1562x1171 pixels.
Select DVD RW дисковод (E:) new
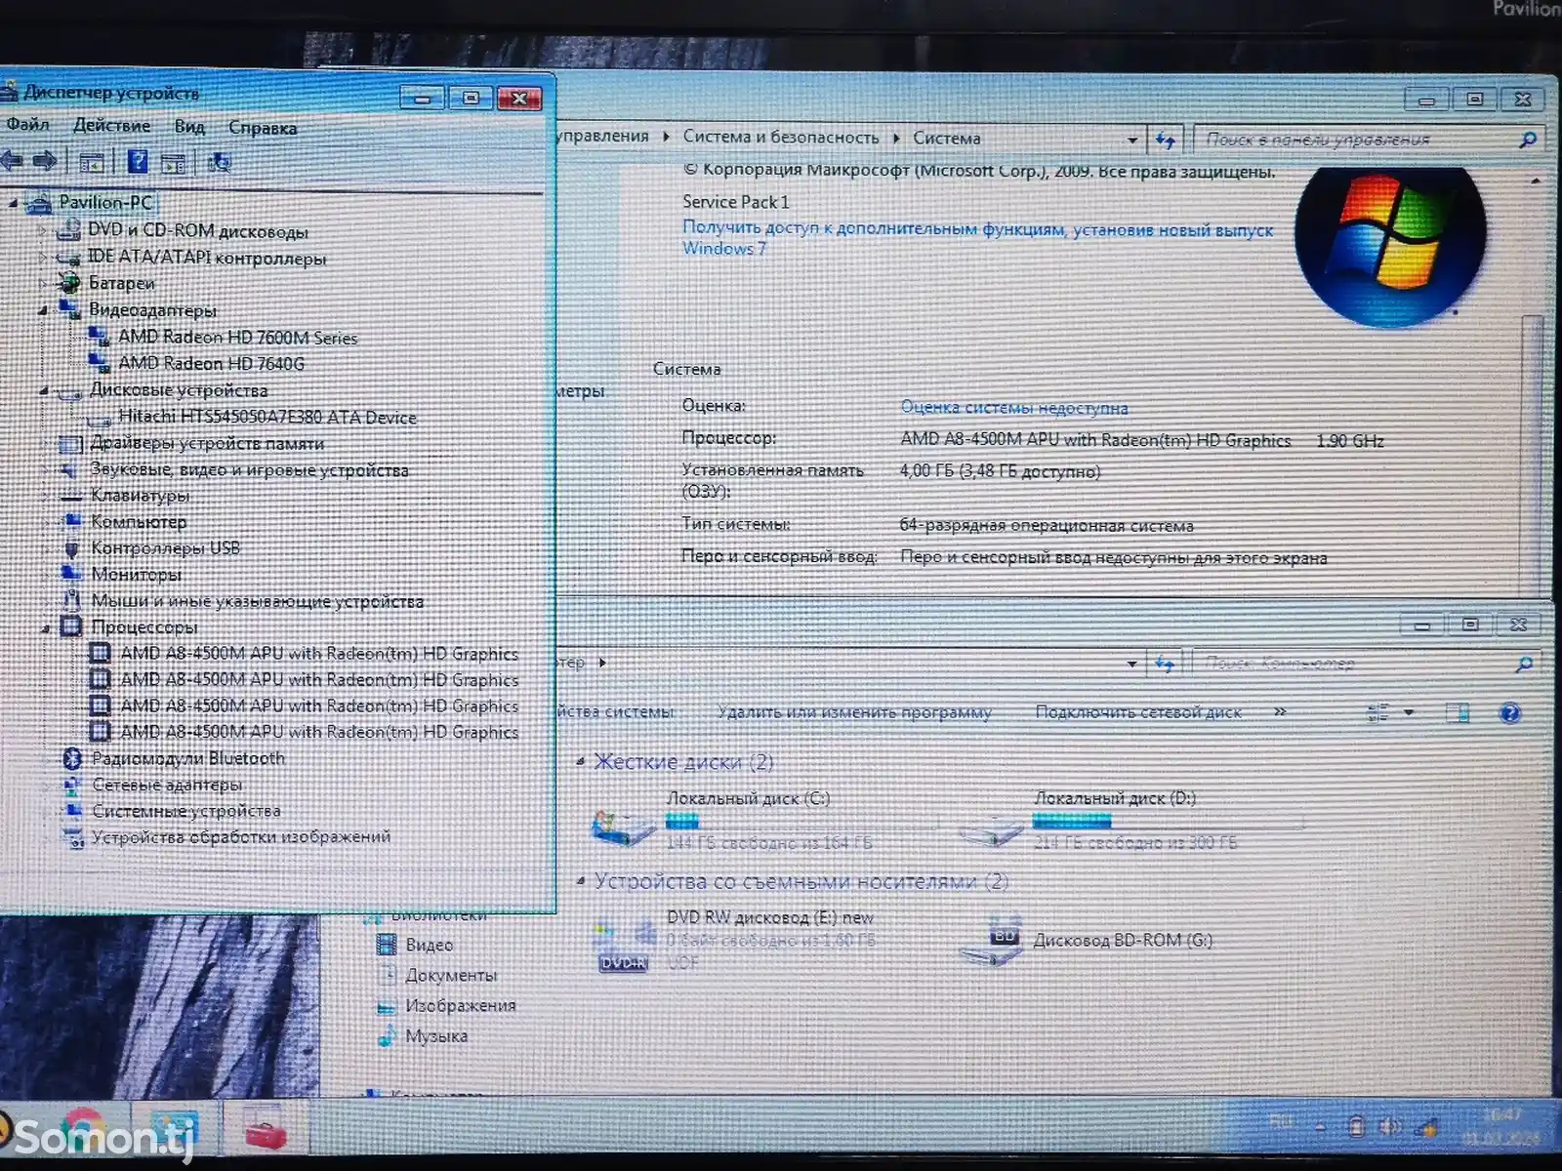point(734,941)
